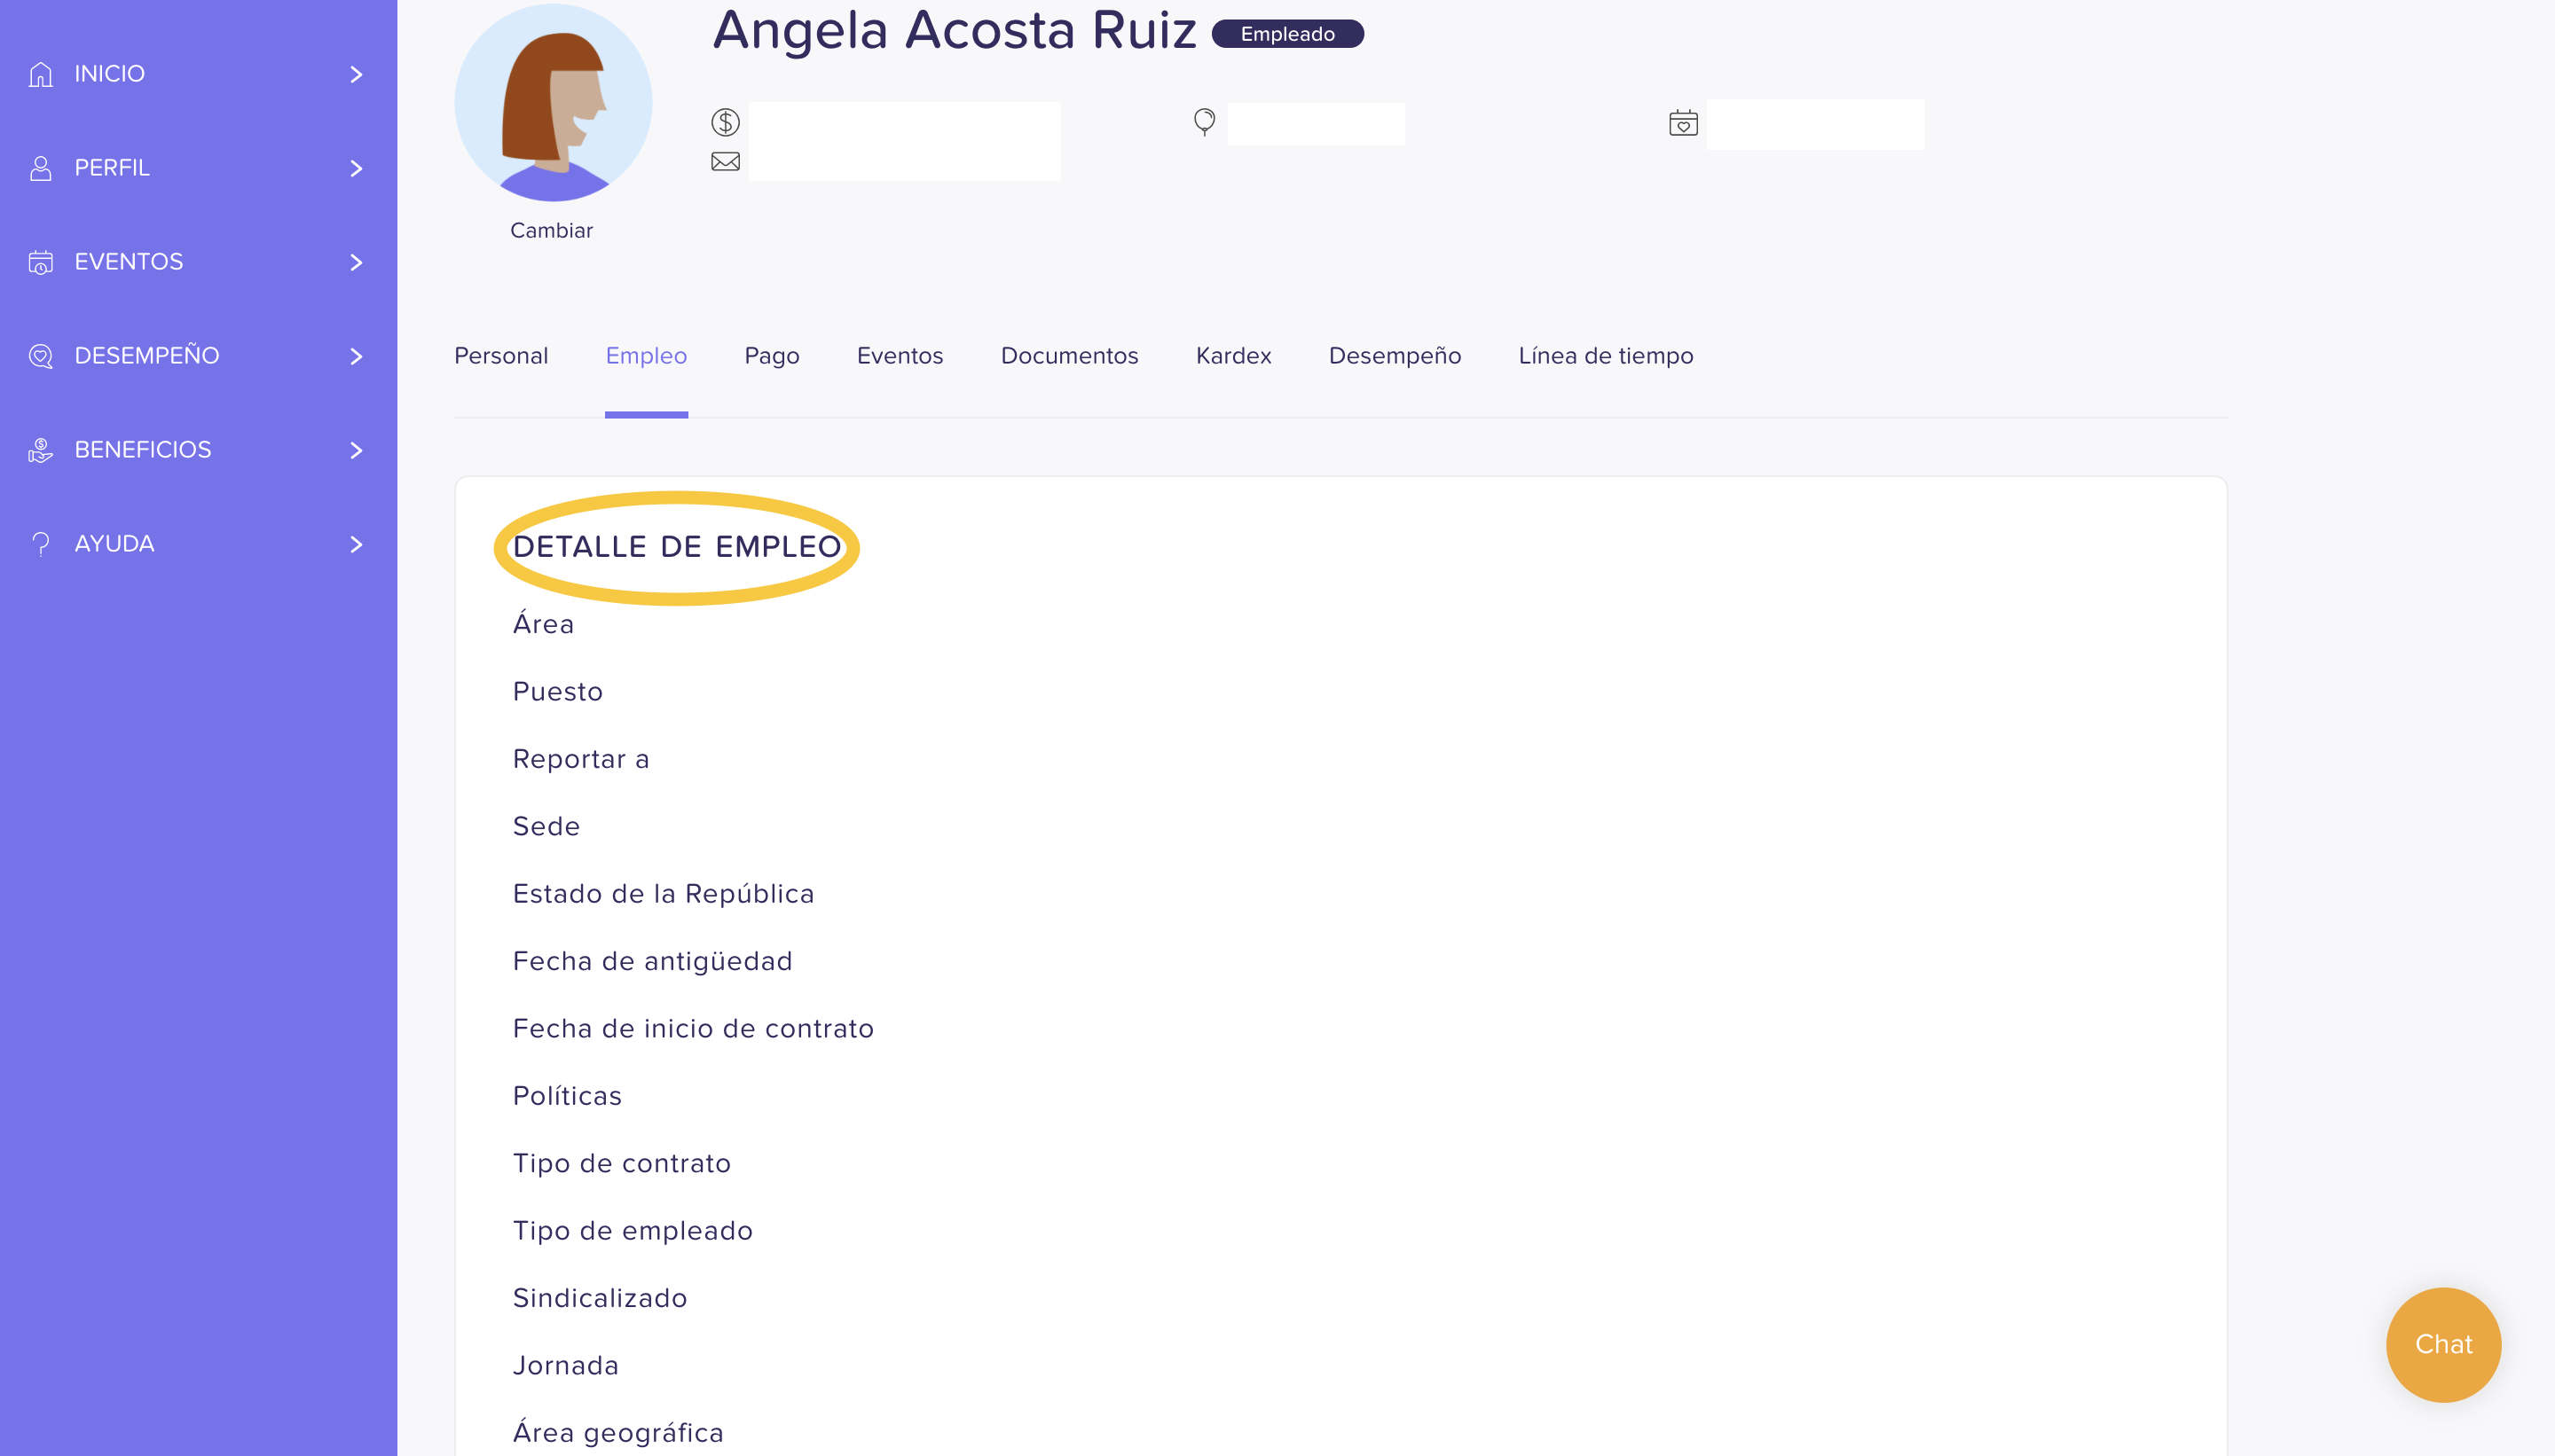Click the calendar heart anniversary icon

click(1684, 123)
